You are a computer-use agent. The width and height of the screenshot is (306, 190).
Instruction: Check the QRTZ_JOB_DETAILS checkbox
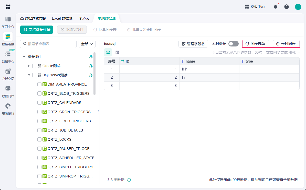pyautogui.click(x=39, y=130)
